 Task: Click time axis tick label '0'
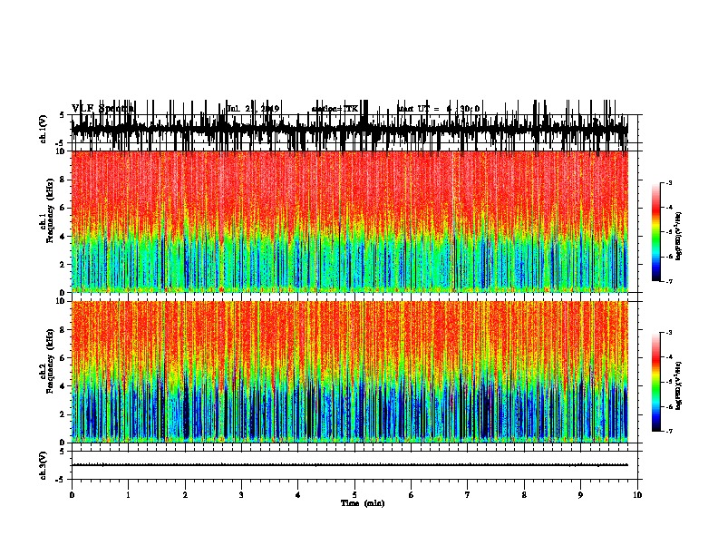[x=72, y=495]
